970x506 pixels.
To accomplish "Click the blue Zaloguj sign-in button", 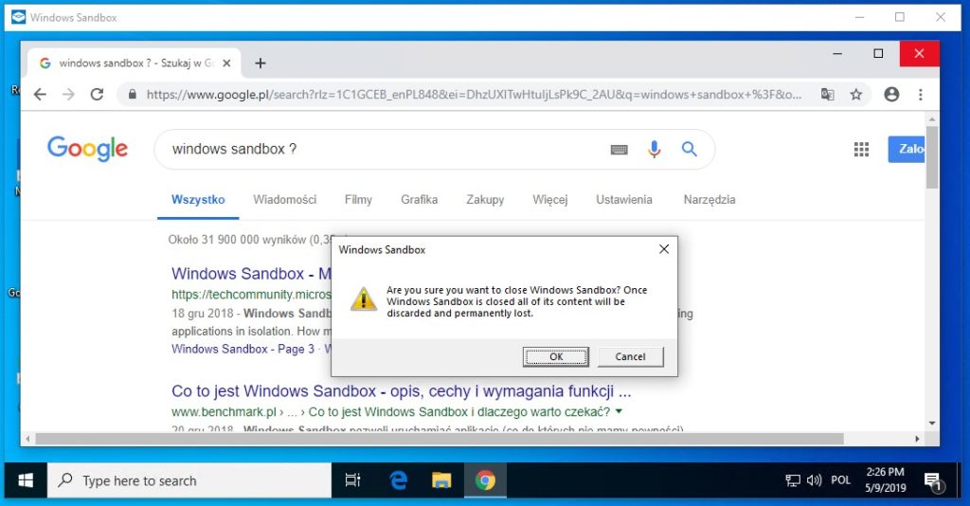I will (x=907, y=149).
